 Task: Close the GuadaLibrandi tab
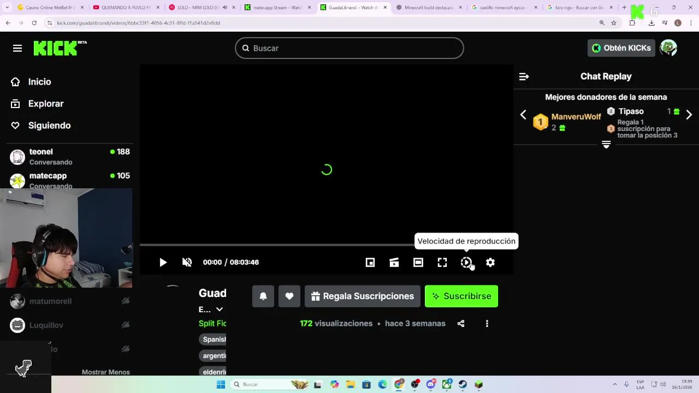tap(385, 8)
